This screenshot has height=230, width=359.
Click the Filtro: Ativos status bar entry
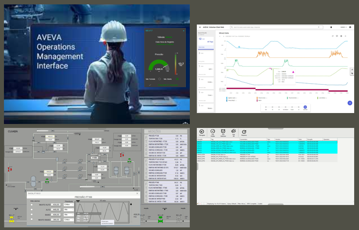tap(241, 203)
